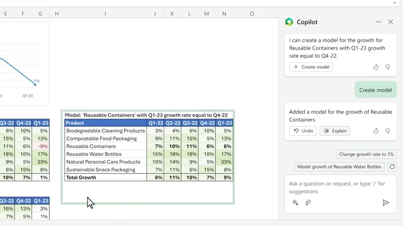
Task: Select column I header
Action: pyautogui.click(x=105, y=14)
